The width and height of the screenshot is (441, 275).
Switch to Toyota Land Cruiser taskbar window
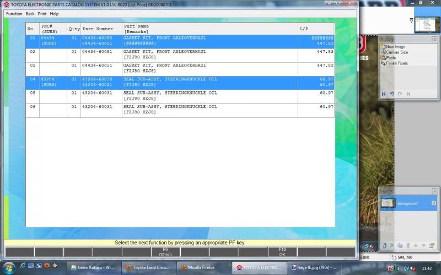click(x=149, y=267)
